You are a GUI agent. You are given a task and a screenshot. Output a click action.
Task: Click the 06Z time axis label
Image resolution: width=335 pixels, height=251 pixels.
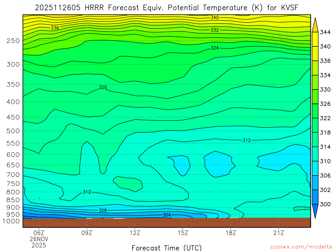[39, 233]
